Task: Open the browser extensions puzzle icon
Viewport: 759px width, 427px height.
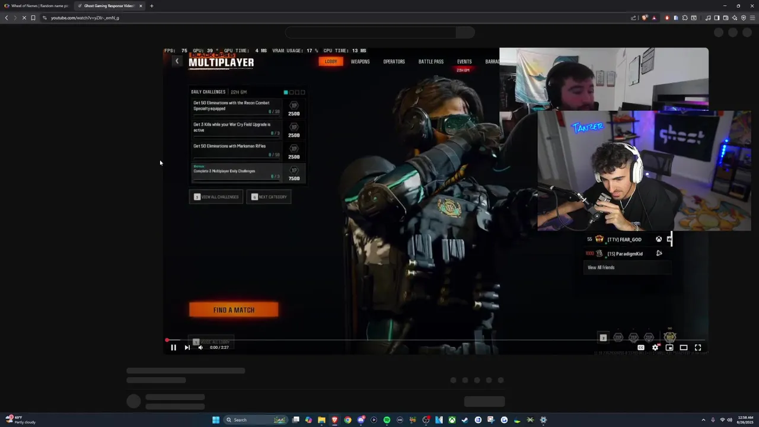Action: (x=685, y=18)
